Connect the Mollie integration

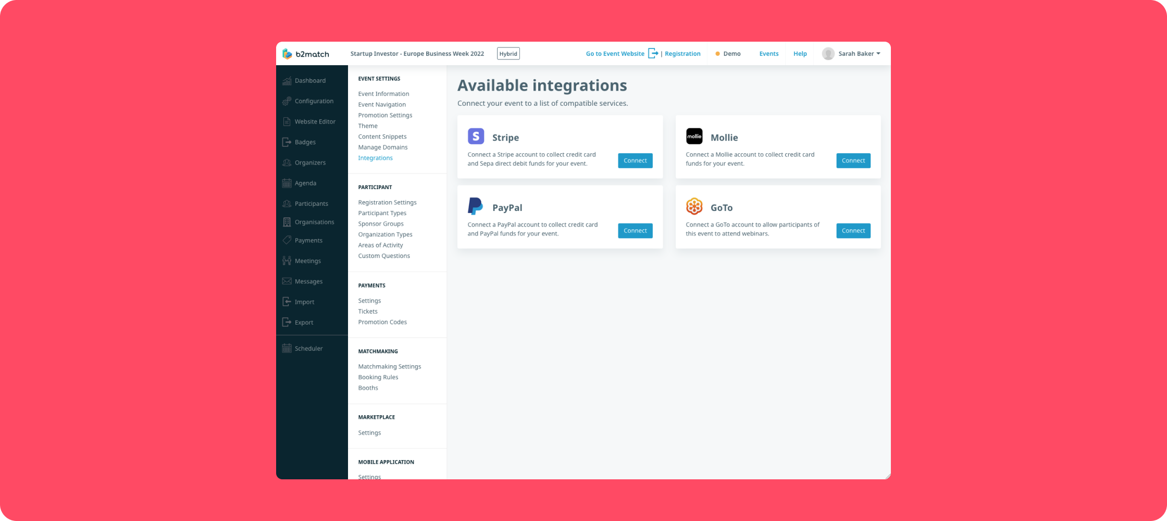click(853, 160)
